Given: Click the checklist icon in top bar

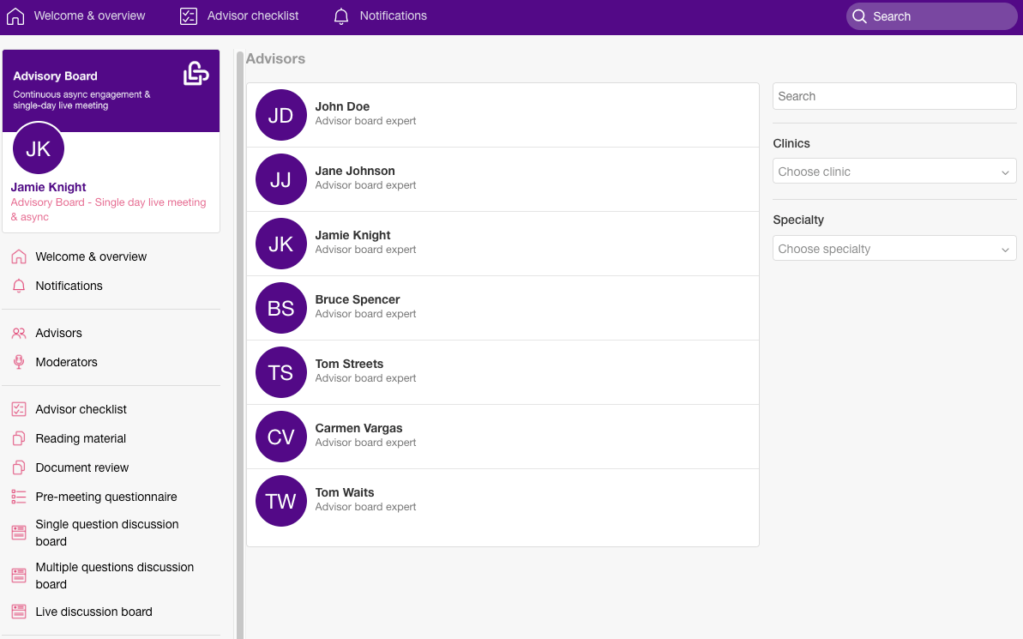Looking at the screenshot, I should click(189, 16).
